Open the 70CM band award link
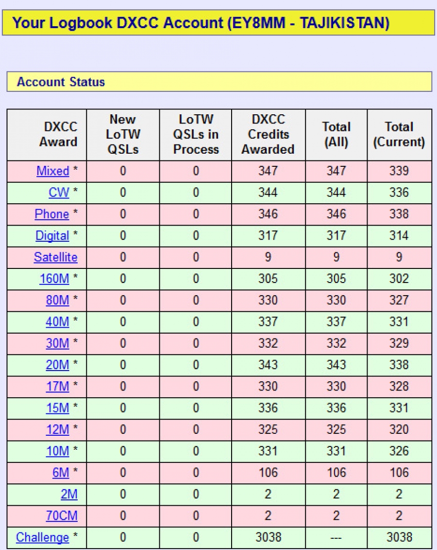The height and width of the screenshot is (550, 437). tap(62, 516)
